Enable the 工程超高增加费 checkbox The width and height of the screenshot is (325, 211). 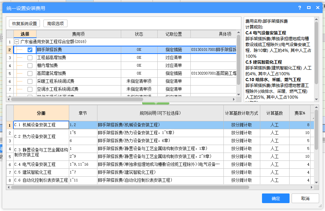point(30,58)
